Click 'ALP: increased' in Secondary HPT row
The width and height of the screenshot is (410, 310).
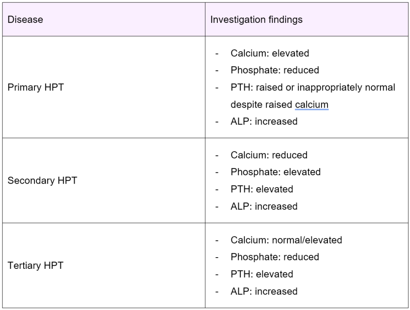click(x=264, y=206)
